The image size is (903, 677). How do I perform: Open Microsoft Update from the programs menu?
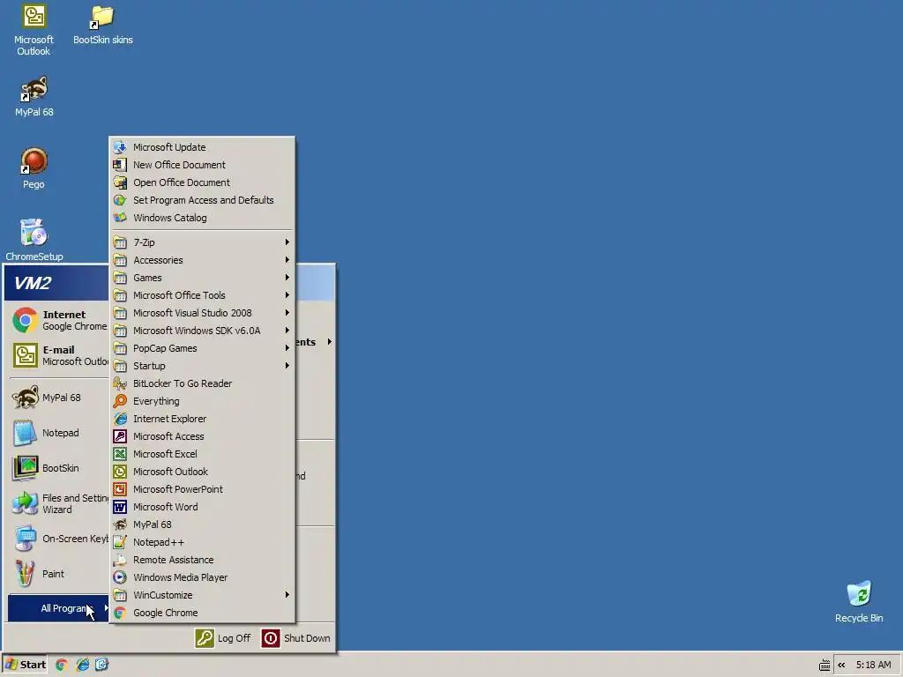pyautogui.click(x=202, y=147)
